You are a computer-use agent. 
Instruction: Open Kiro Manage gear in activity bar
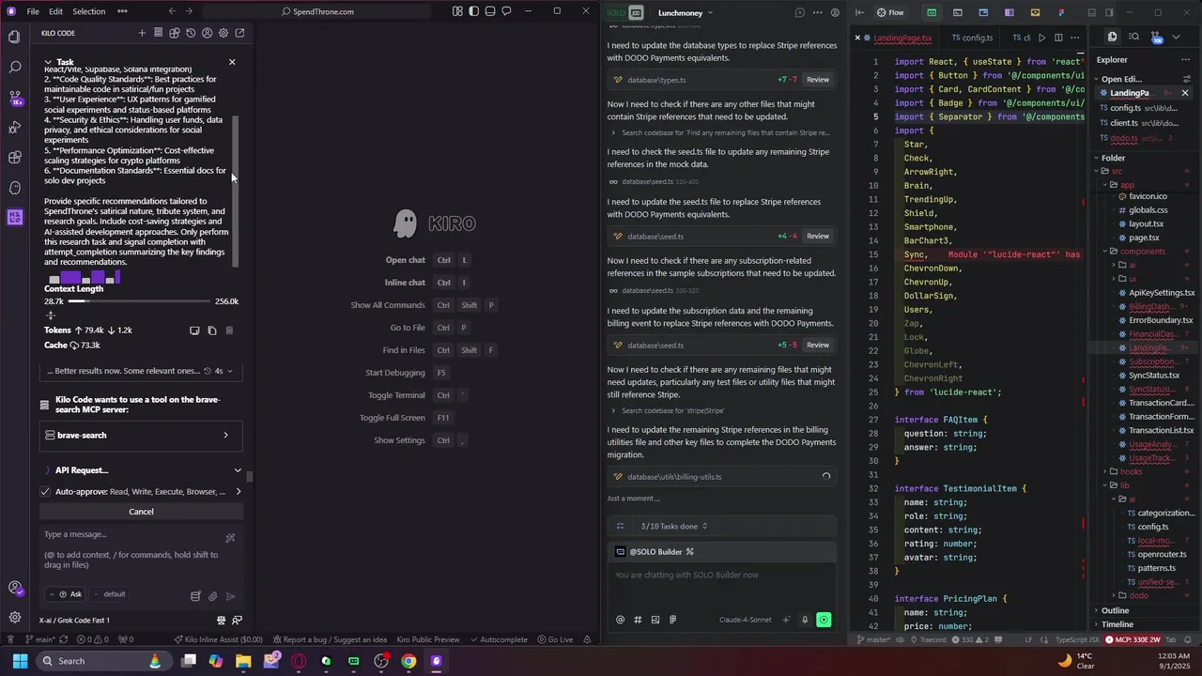pos(14,617)
